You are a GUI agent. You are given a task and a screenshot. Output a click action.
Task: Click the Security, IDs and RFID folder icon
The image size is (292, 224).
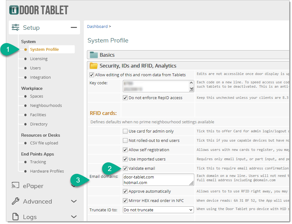point(94,66)
